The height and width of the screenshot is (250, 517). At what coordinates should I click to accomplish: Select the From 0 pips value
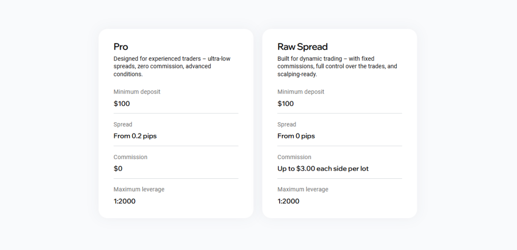tap(296, 136)
